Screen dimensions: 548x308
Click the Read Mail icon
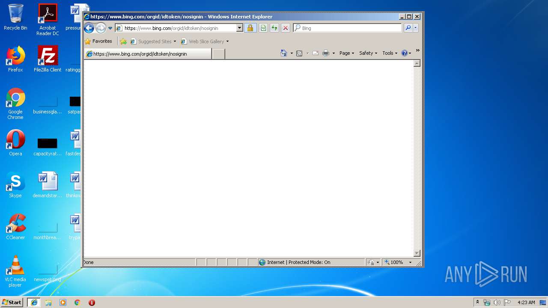point(316,53)
